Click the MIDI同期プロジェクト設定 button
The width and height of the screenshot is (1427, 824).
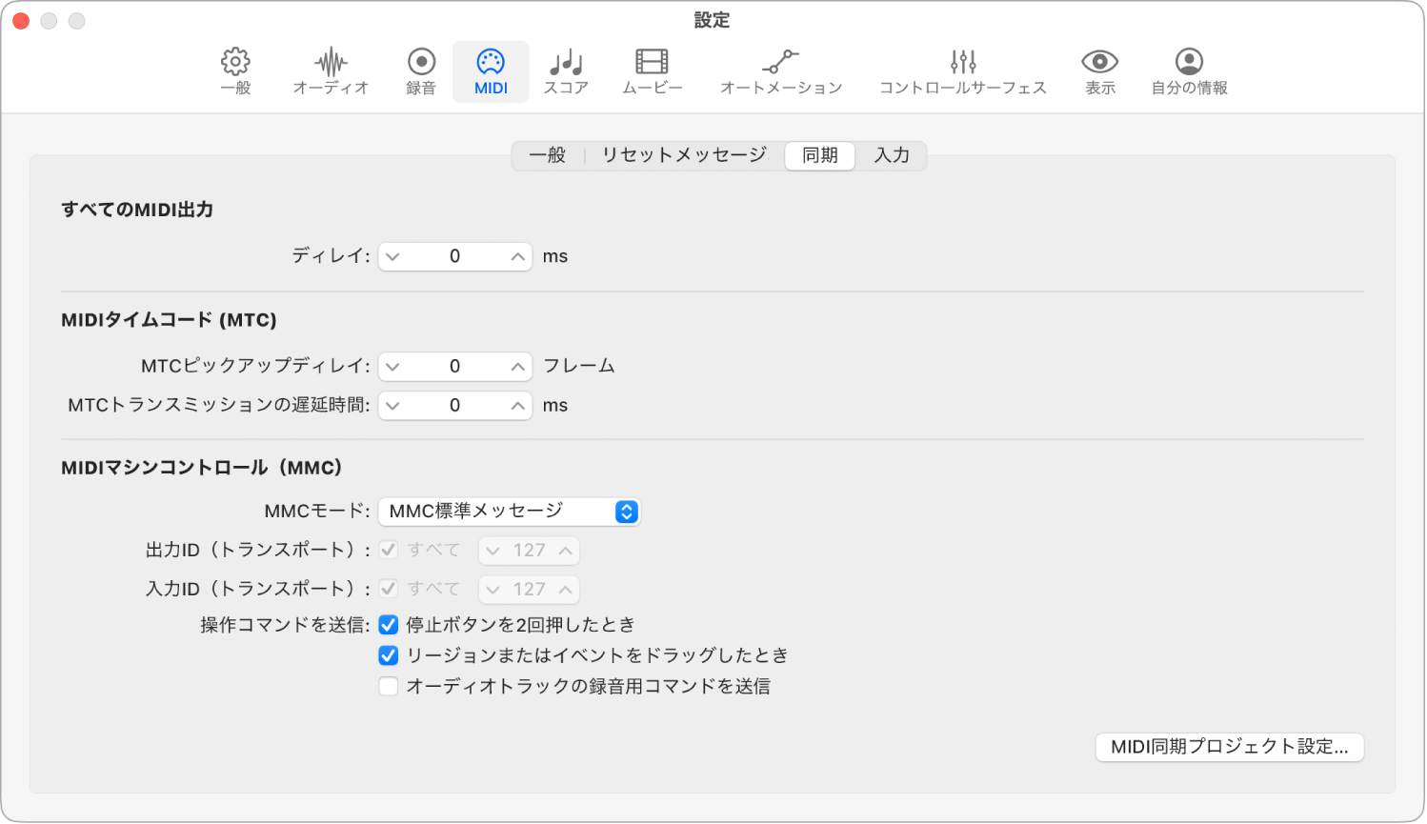coord(1229,747)
